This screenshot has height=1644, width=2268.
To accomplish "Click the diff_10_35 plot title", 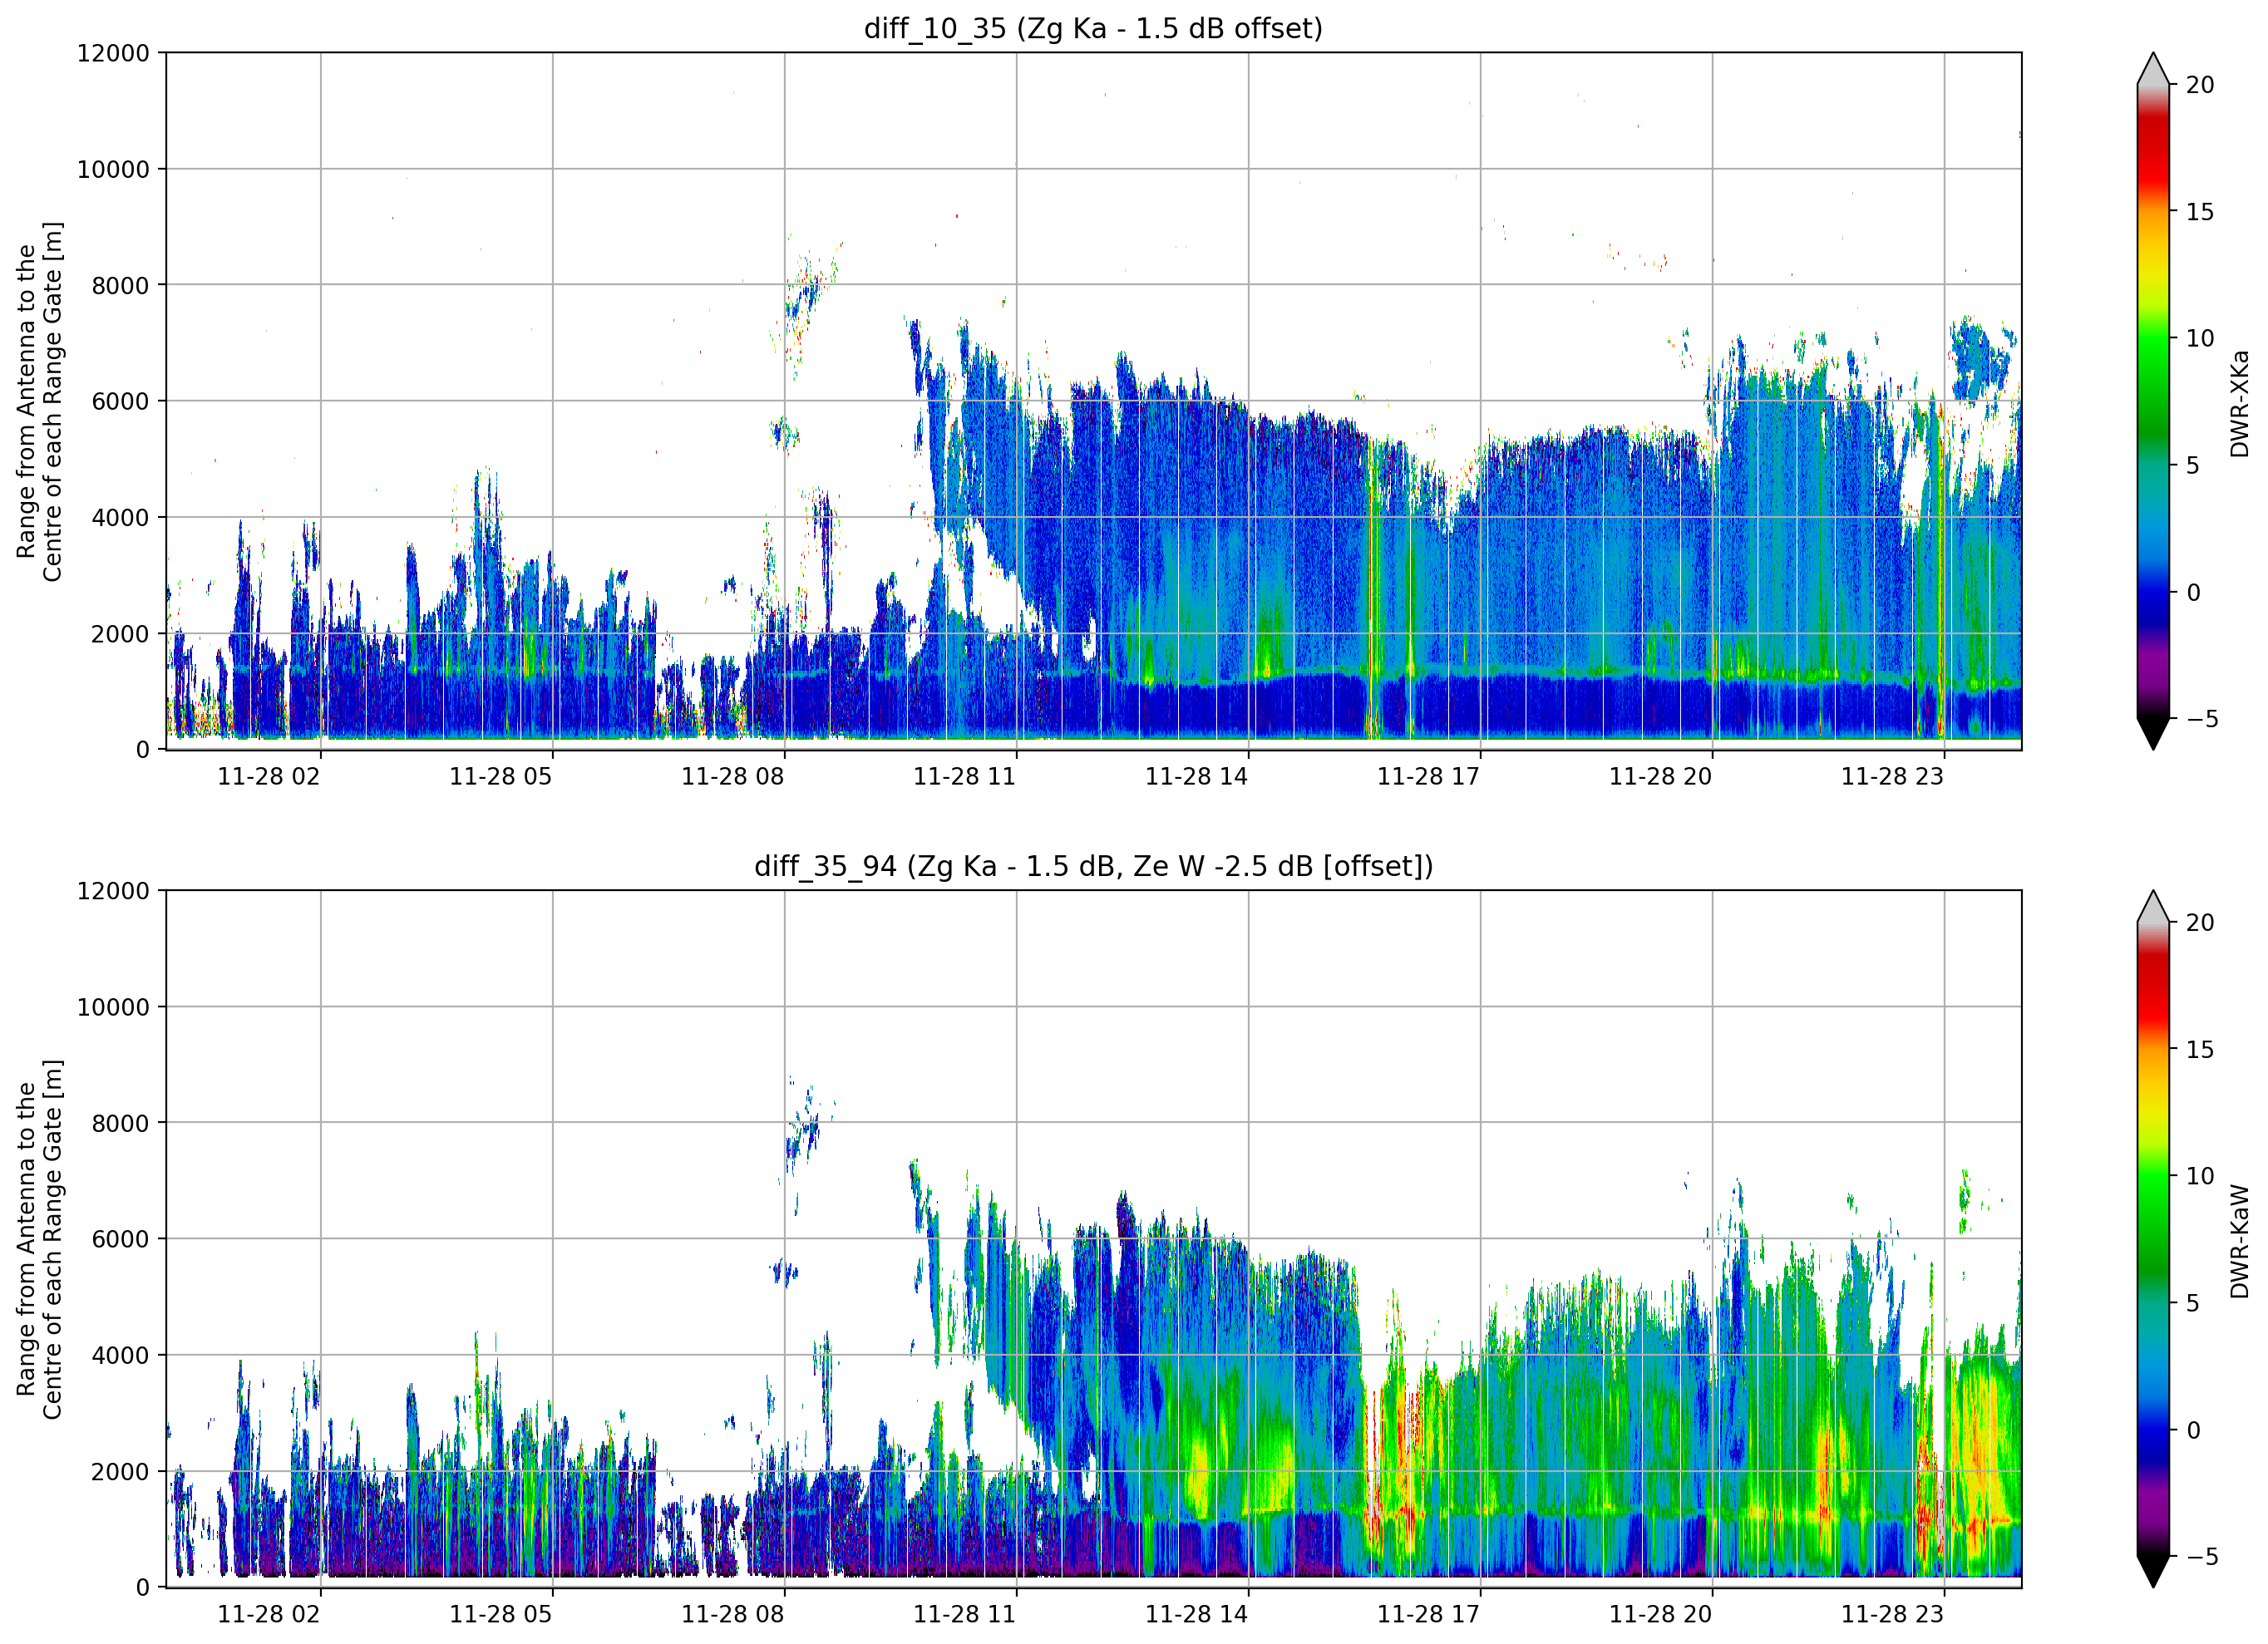I will (x=1093, y=28).
